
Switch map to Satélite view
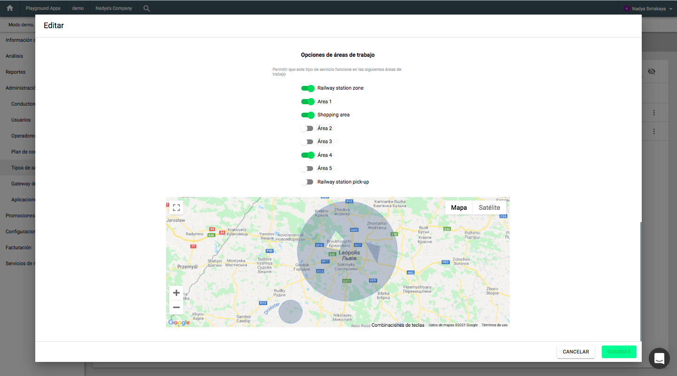tap(489, 207)
